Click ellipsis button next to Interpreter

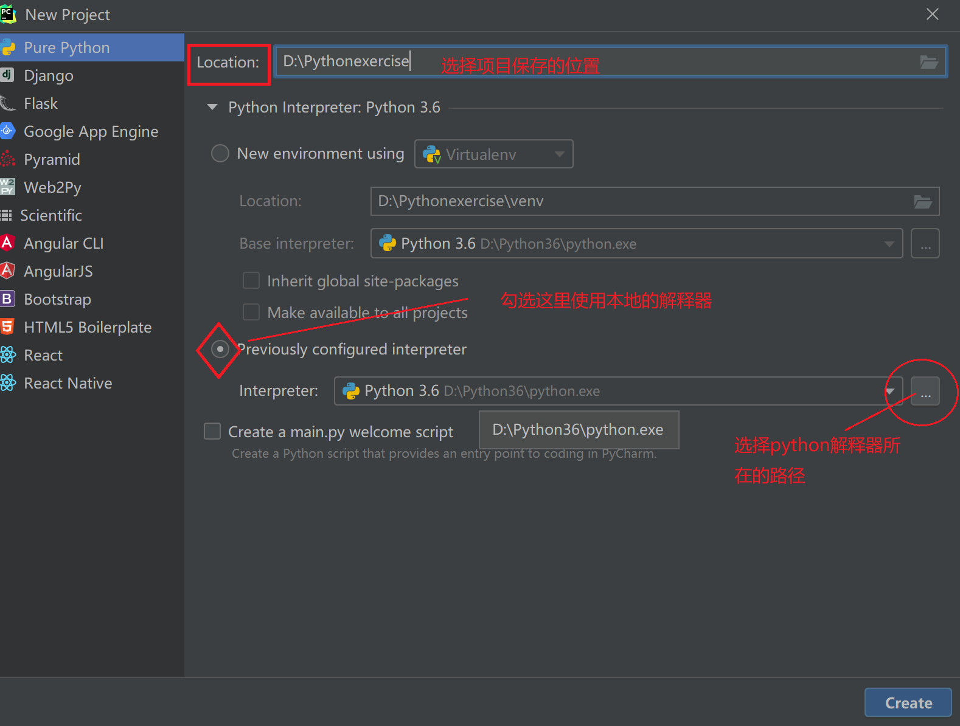click(x=925, y=391)
